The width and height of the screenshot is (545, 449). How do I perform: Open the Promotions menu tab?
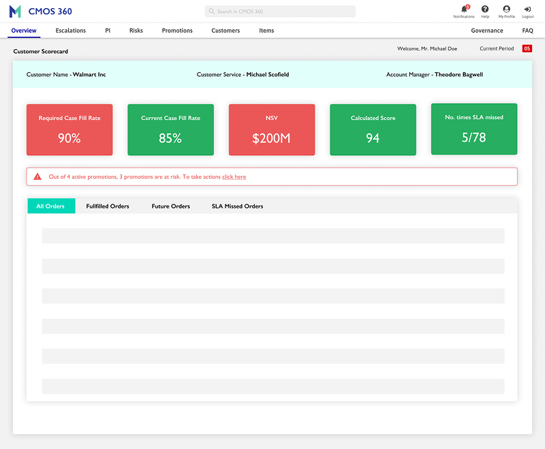point(177,31)
